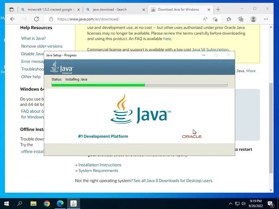Click the More link beside Java text
Image resolution: width=279 pixels, height=209 pixels.
pos(251,71)
